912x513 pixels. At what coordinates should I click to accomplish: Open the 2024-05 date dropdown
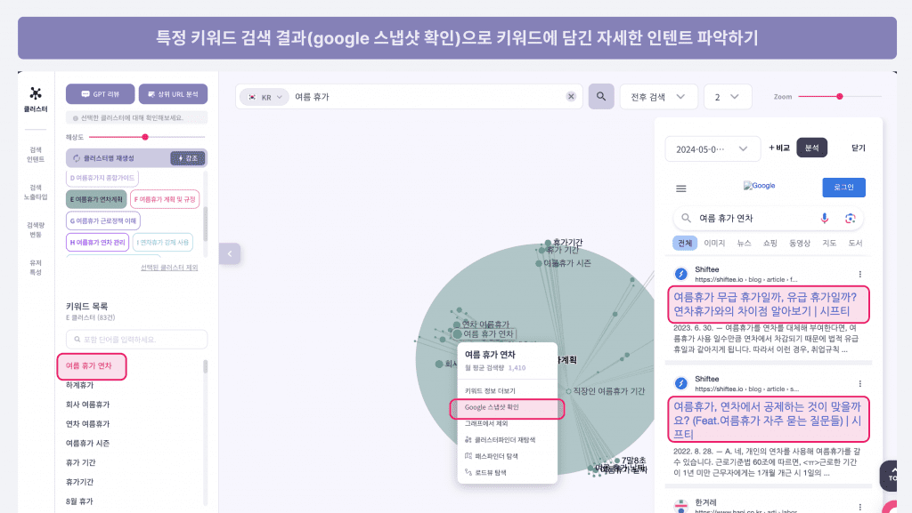point(712,149)
